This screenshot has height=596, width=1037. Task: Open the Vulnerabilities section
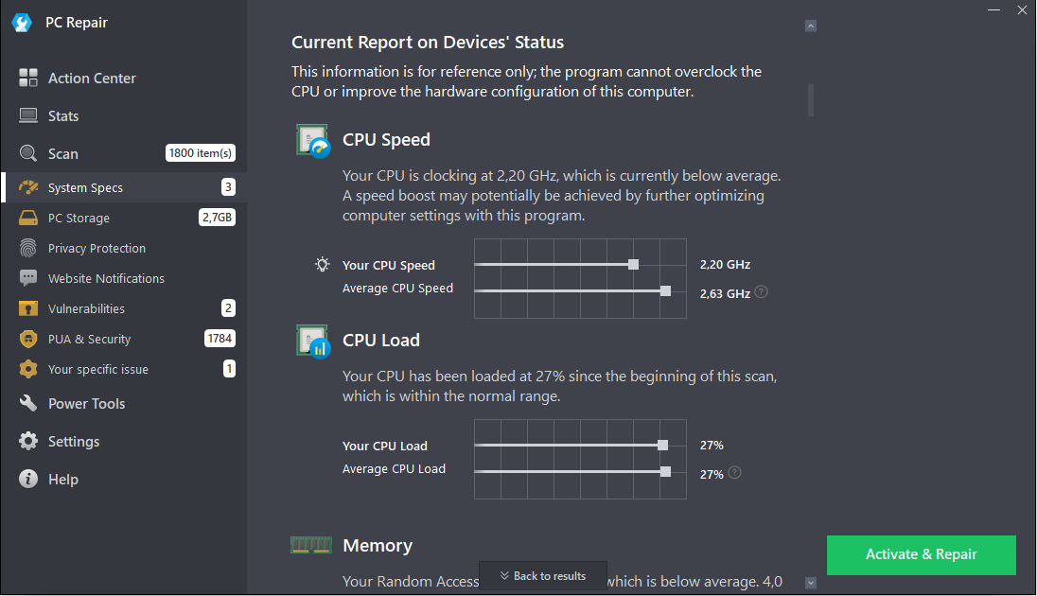coord(86,309)
